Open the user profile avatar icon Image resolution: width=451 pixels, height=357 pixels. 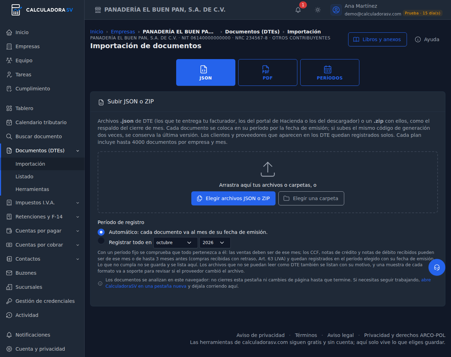[336, 10]
